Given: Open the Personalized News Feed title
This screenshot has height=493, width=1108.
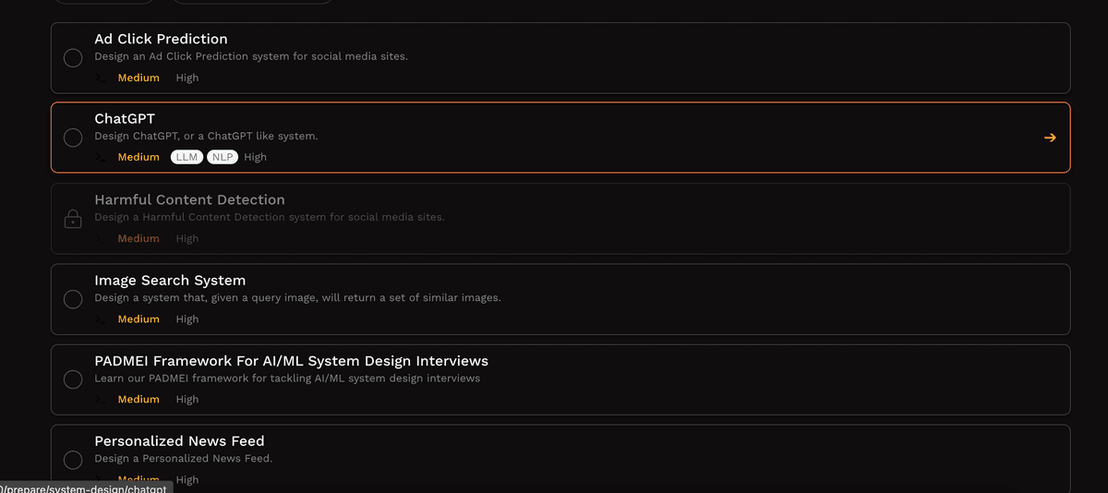Looking at the screenshot, I should point(179,440).
